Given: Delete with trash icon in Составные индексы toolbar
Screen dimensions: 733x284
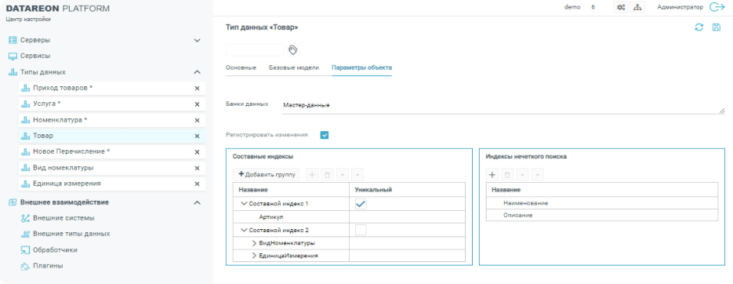Looking at the screenshot, I should [327, 174].
